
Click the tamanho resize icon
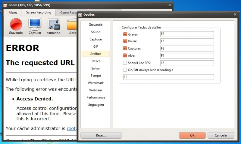tap(54, 25)
